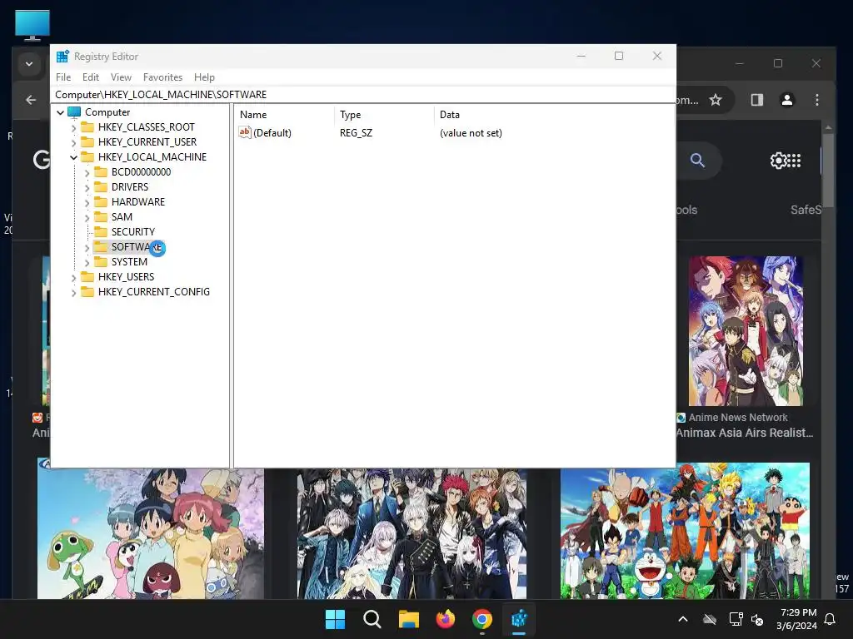Open the Chrome profile avatar
This screenshot has width=853, height=639.
point(786,100)
